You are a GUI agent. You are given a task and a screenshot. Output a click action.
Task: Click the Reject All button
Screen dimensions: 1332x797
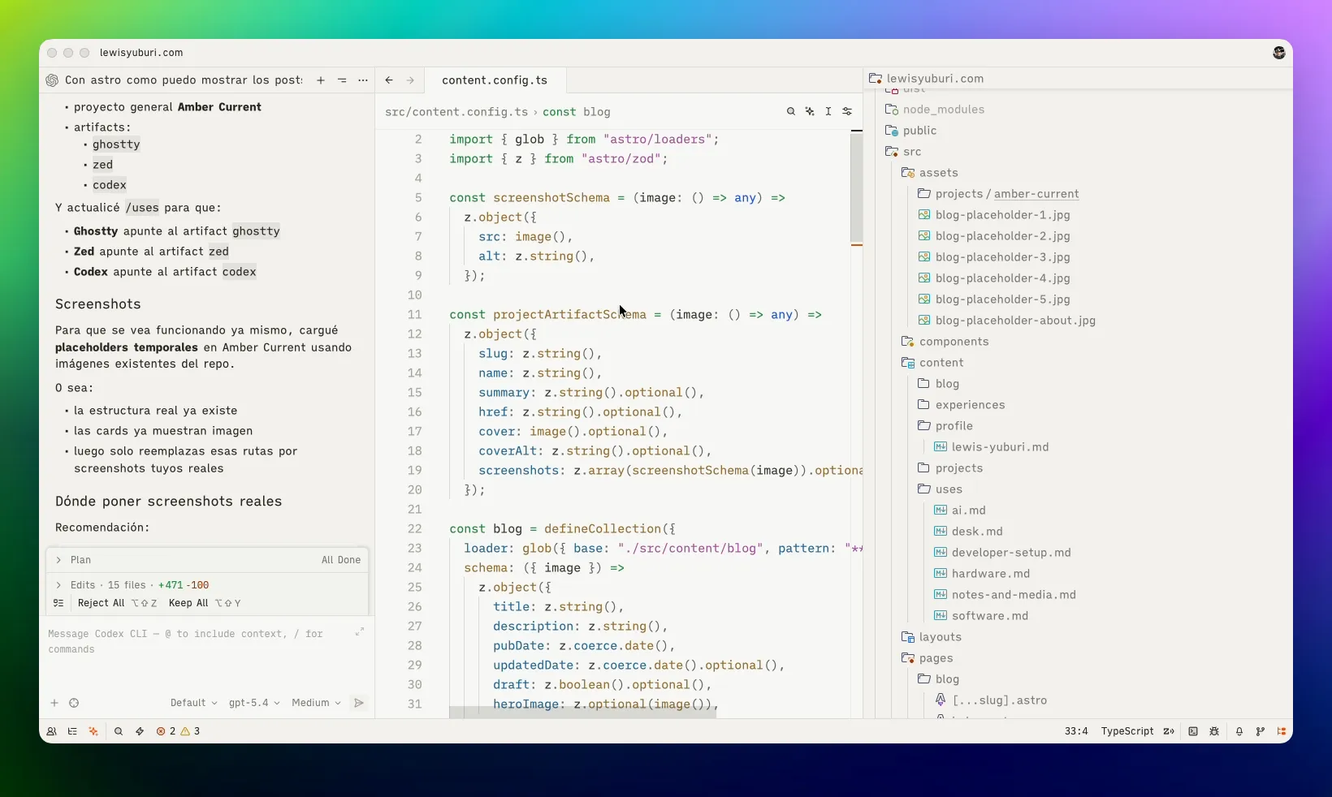[x=101, y=603]
